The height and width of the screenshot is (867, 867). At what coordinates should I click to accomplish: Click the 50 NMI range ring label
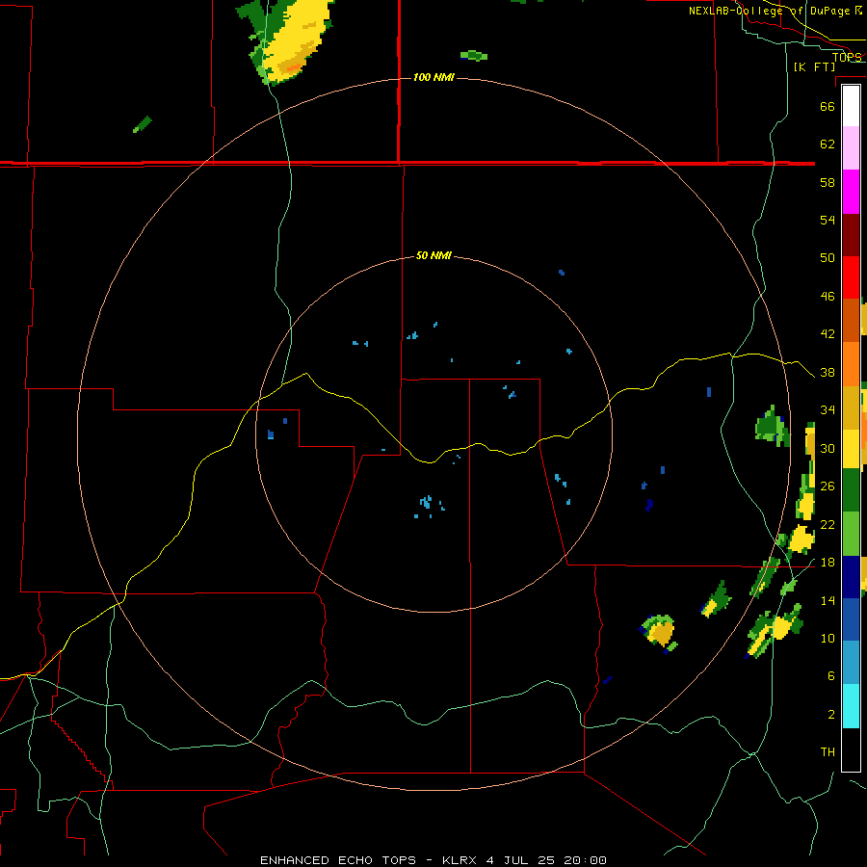[x=433, y=255]
